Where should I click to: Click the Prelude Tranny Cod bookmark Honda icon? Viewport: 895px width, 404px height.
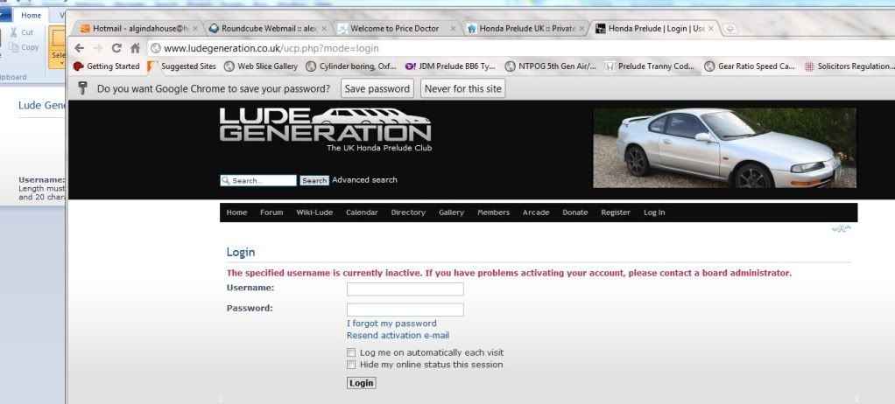tap(610, 66)
